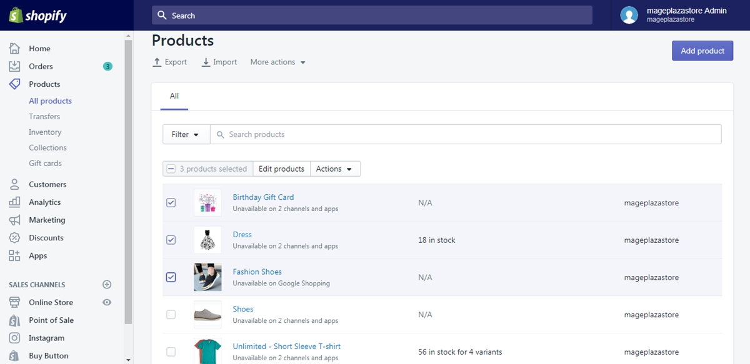Open the Birthday Gift Card product link
Viewport: 750px width, 364px height.
[263, 197]
